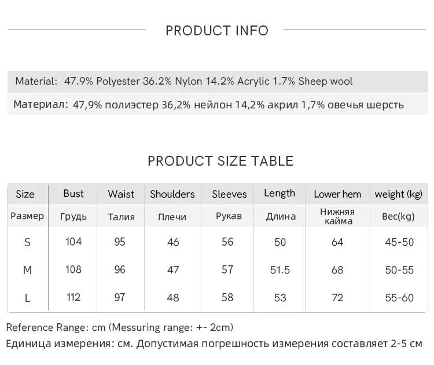434x365 pixels.
Task: Click the Lower hem column header
Action: (x=337, y=194)
